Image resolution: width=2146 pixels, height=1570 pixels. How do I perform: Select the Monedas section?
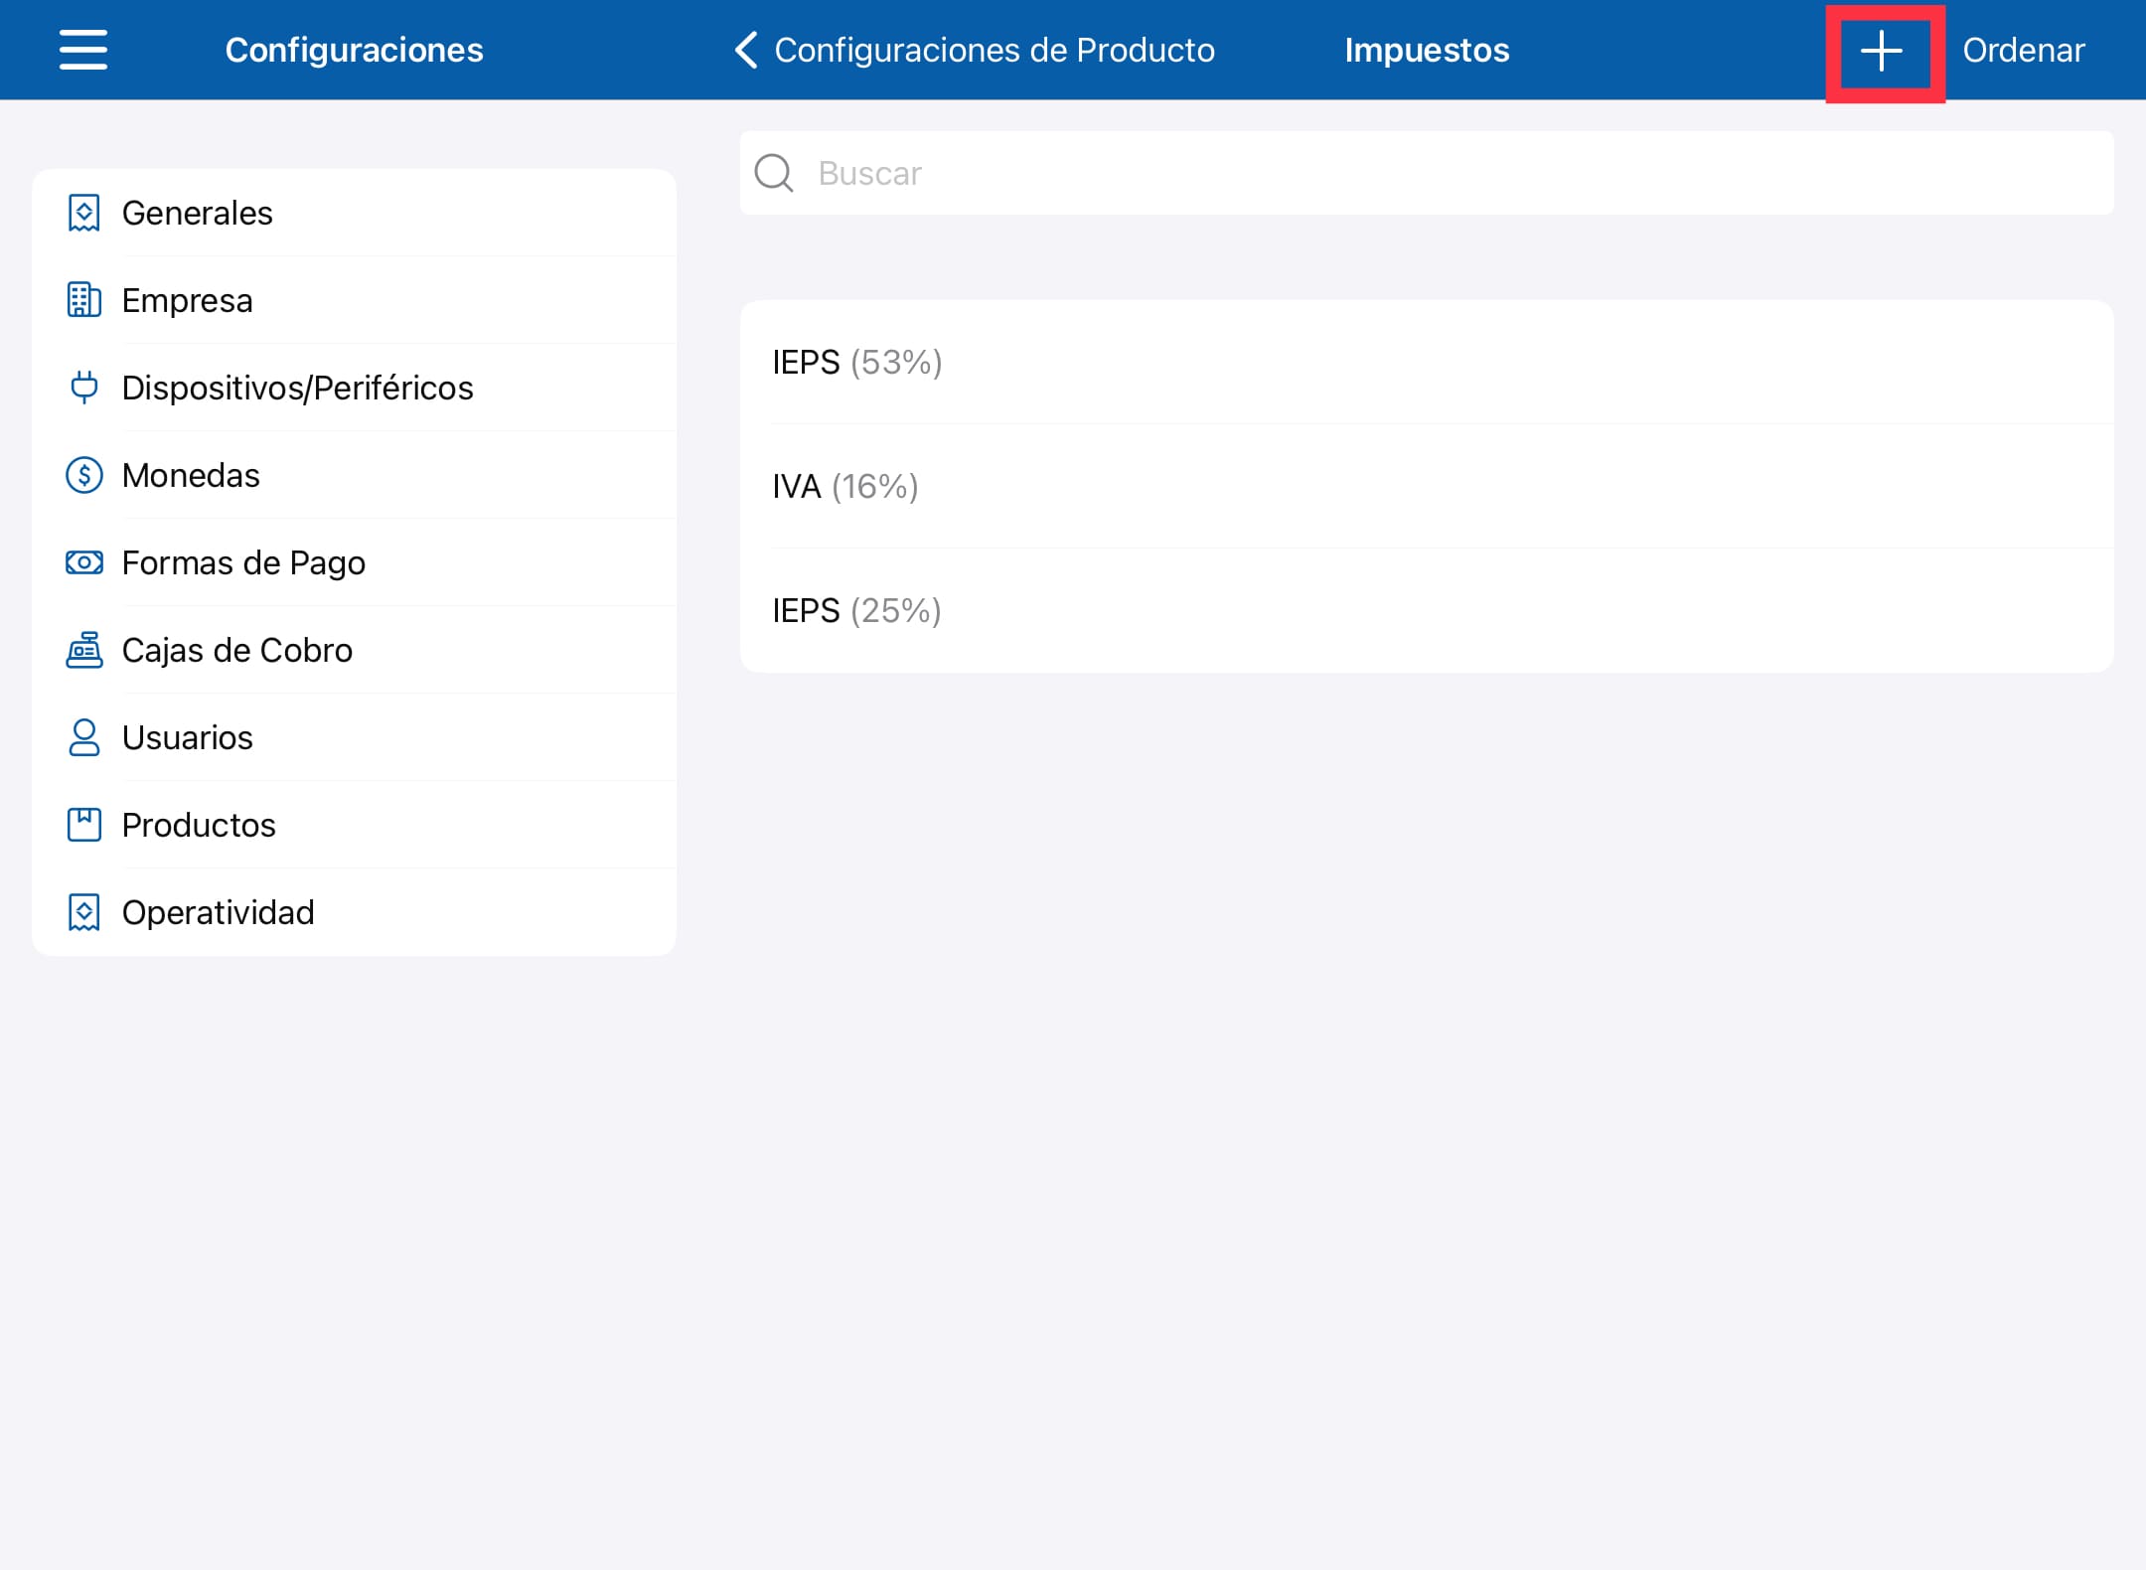[x=355, y=475]
